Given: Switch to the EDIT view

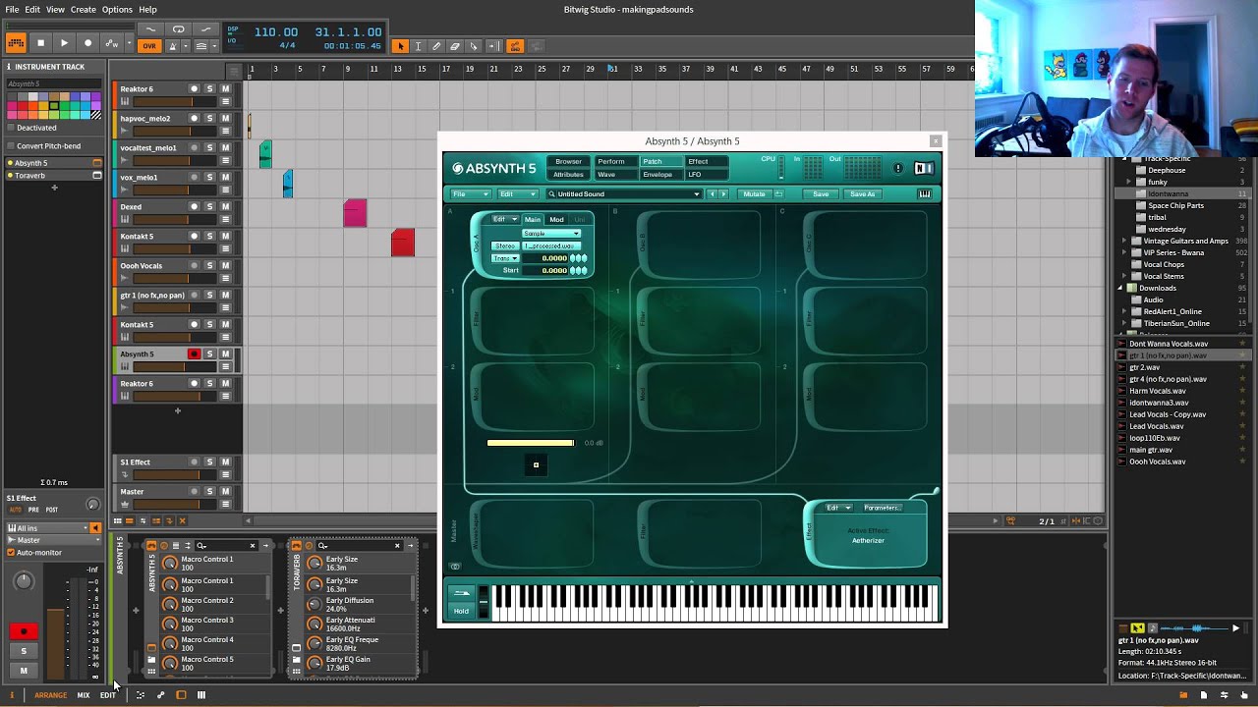Looking at the screenshot, I should 108,695.
